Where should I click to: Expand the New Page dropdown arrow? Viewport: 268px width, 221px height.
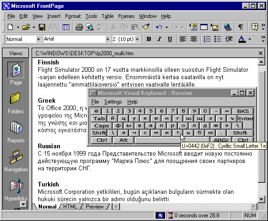[18, 27]
